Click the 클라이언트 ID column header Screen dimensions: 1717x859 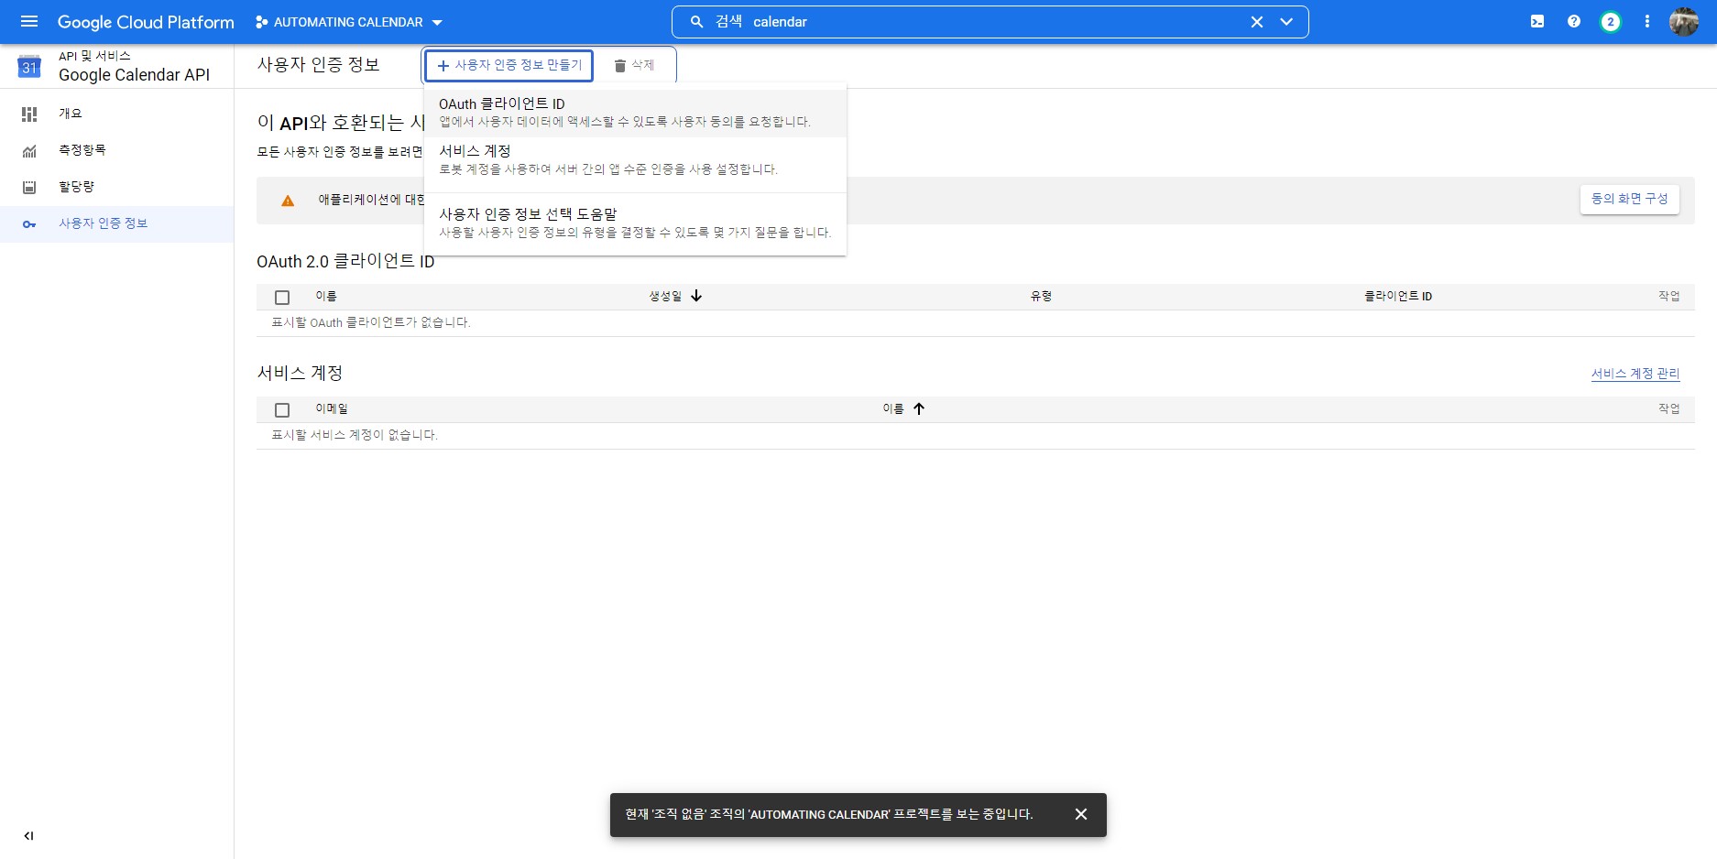1398,296
